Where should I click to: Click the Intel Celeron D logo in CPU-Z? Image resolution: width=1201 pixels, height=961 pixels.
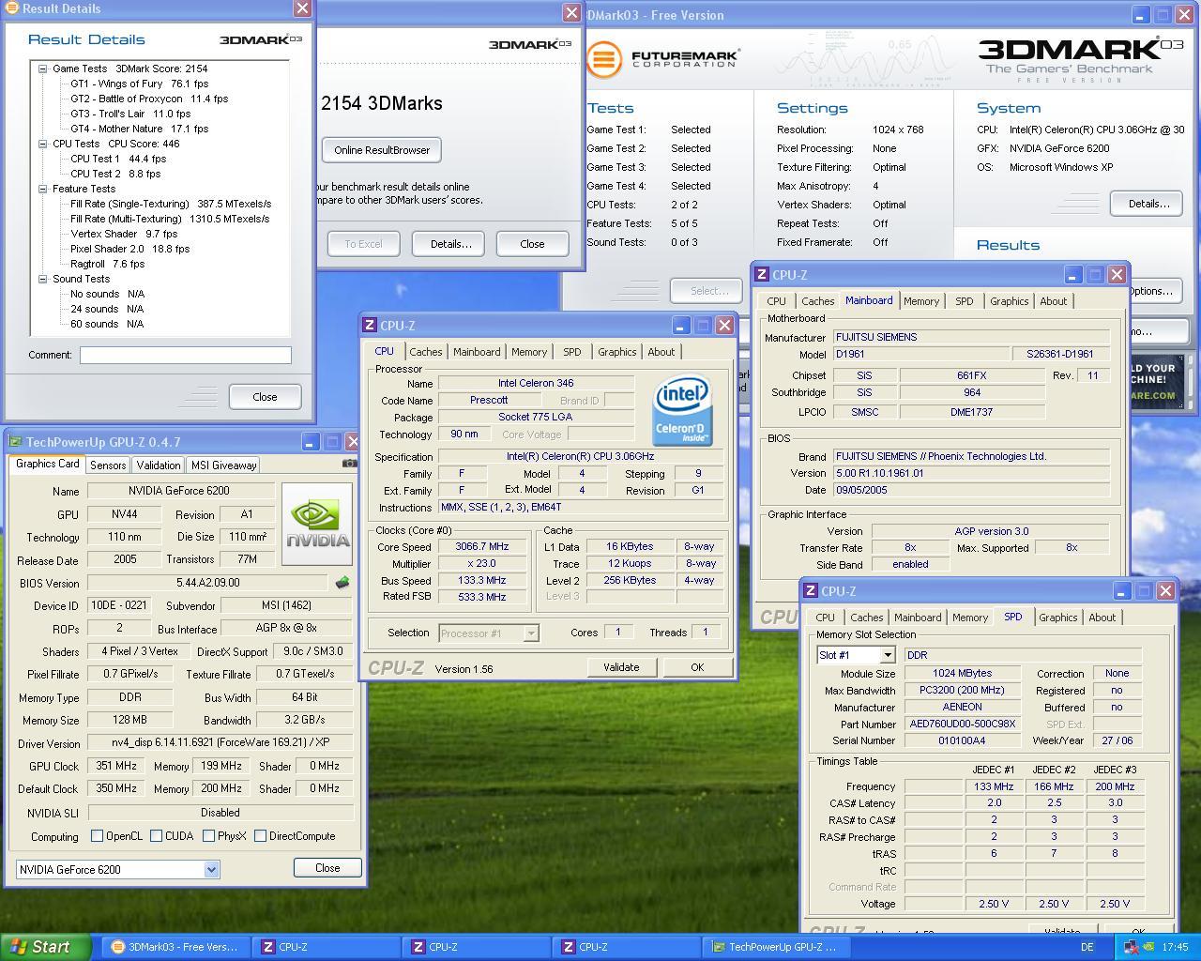682,411
